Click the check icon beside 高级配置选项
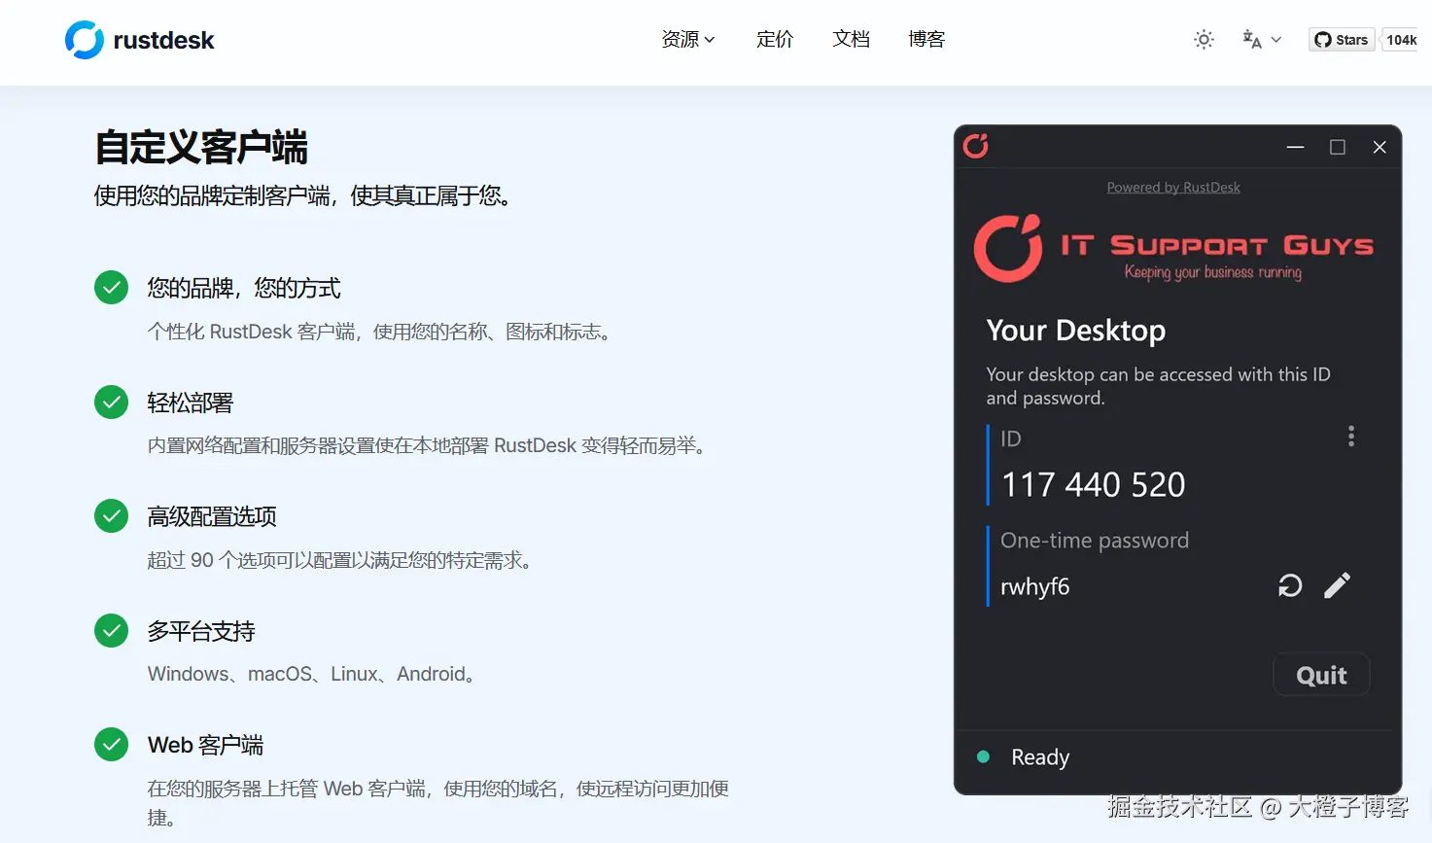The image size is (1432, 843). click(111, 516)
